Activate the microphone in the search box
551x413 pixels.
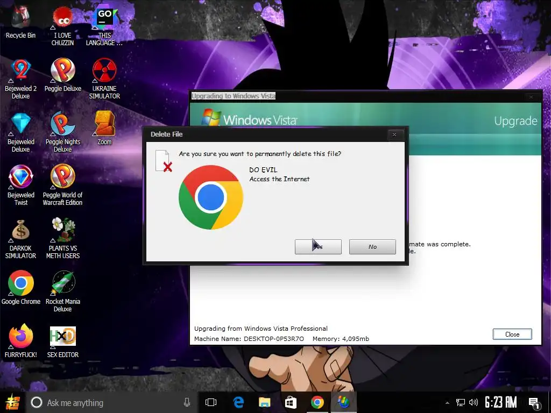(187, 402)
